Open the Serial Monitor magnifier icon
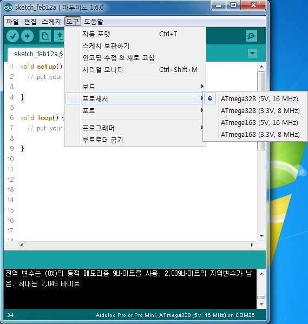 point(251,36)
